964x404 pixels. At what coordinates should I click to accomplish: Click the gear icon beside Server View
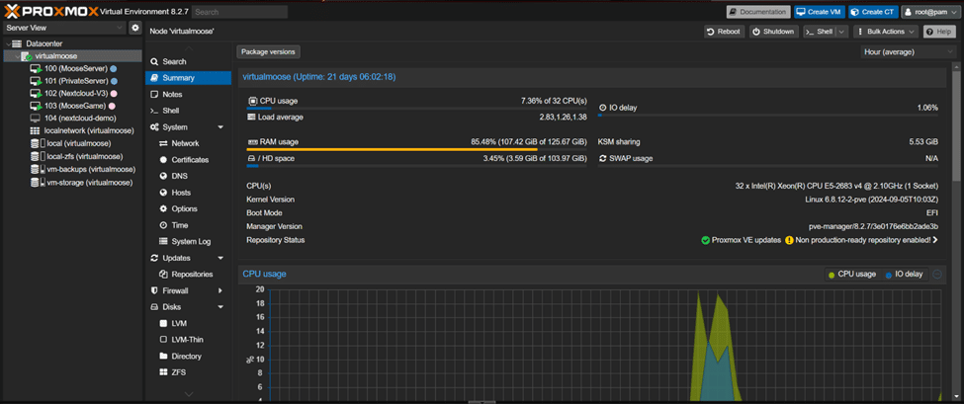click(135, 28)
